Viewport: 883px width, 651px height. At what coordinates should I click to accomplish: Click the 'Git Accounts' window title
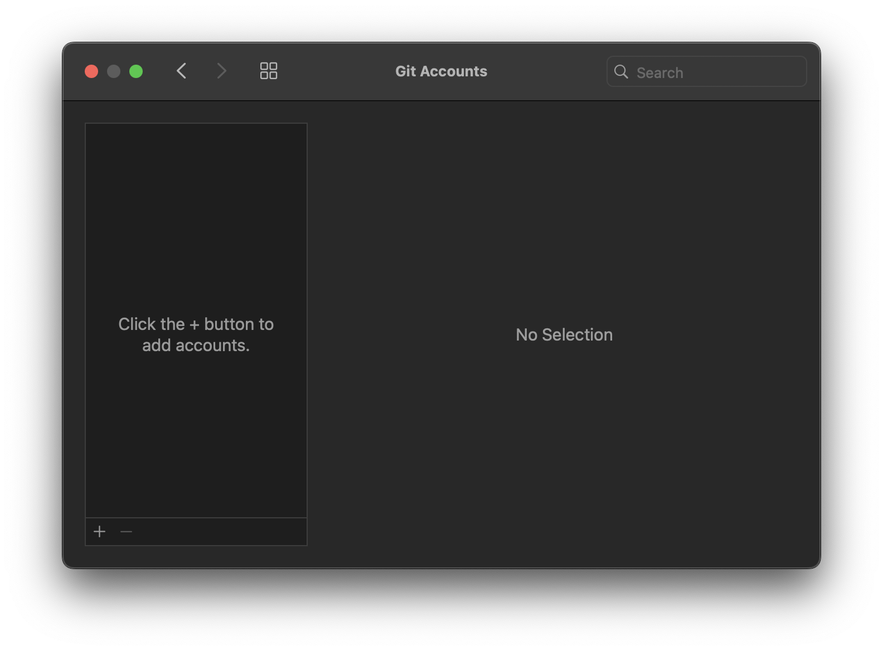441,71
